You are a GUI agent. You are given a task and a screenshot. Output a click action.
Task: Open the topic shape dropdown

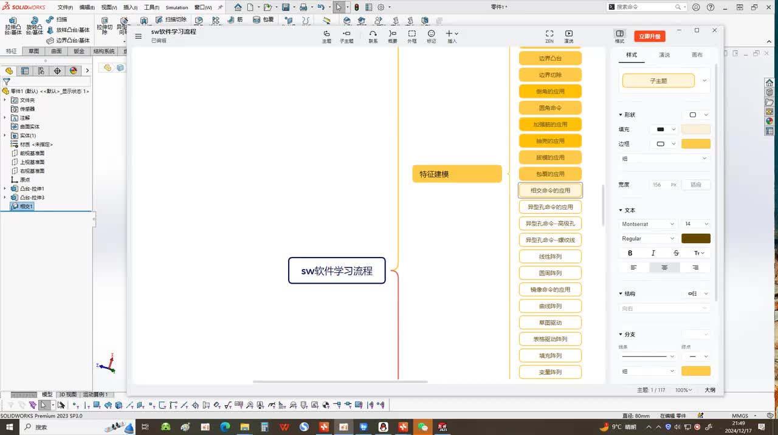(x=698, y=115)
